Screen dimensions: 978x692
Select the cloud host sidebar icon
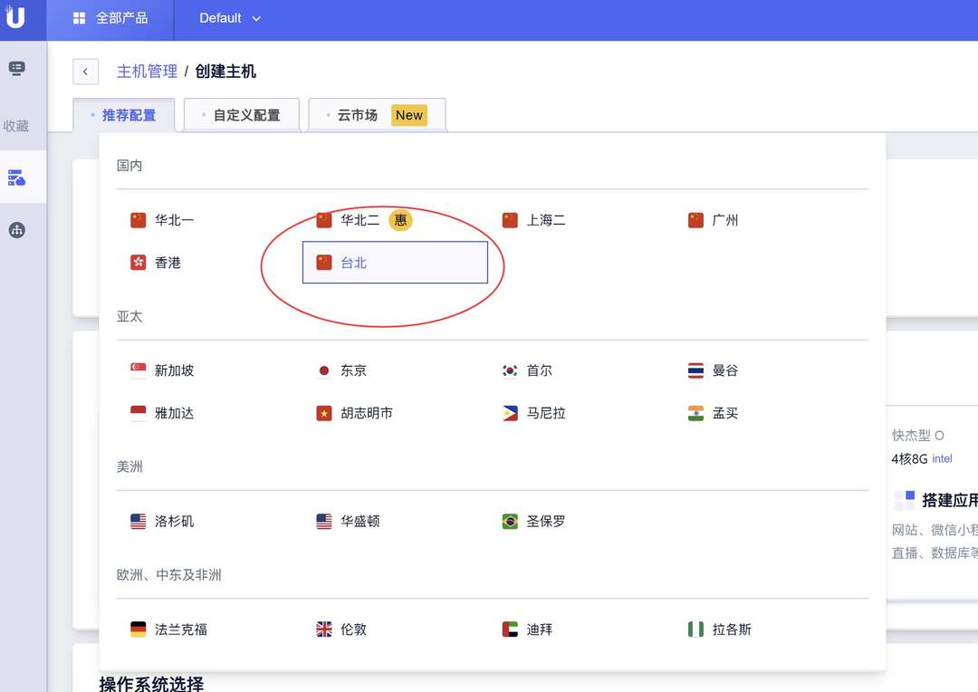pos(17,178)
